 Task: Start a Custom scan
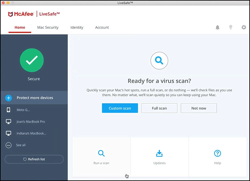point(120,108)
